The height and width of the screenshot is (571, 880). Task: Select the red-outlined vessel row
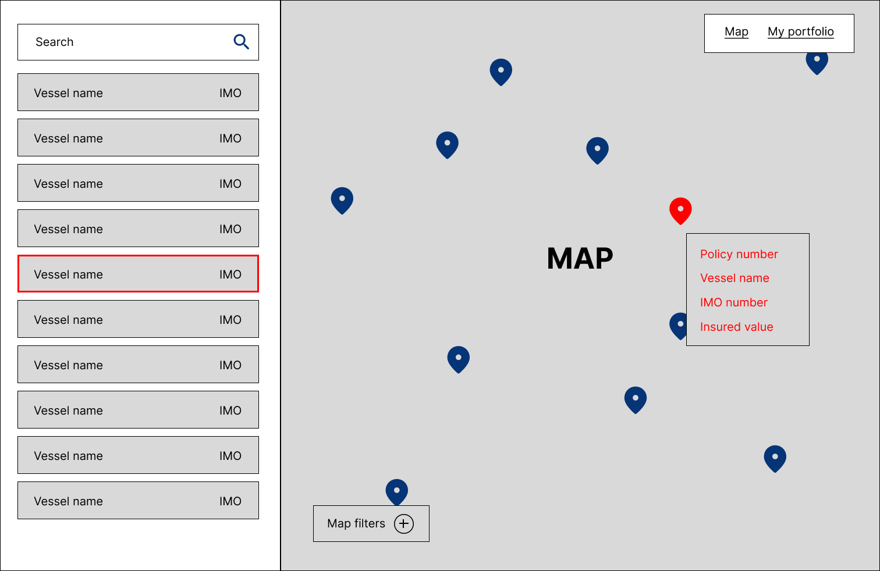[x=138, y=274]
